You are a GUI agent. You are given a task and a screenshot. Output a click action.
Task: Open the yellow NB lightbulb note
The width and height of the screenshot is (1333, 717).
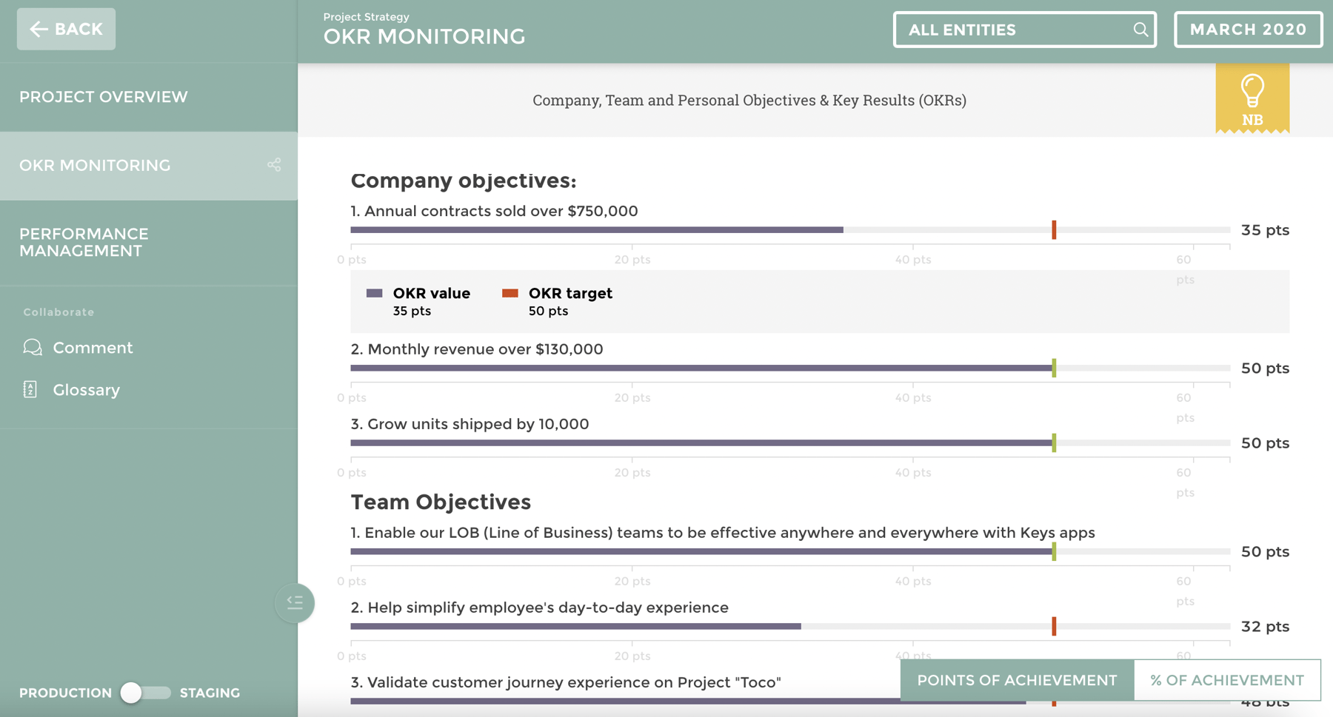tap(1252, 98)
